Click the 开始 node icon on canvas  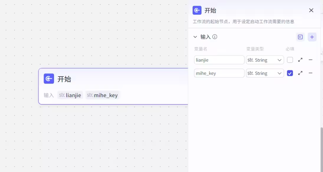[x=49, y=79]
